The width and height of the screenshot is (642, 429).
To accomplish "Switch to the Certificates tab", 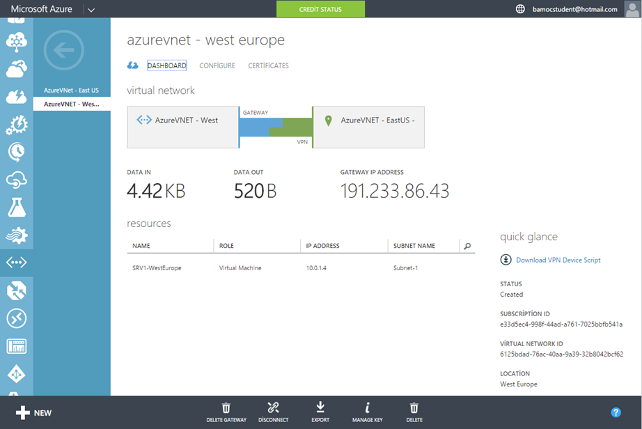I will point(268,65).
